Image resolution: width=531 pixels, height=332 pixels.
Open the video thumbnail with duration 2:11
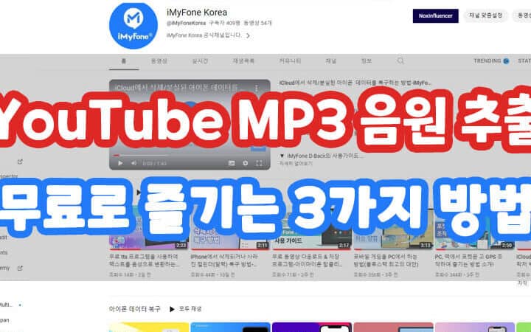tap(230, 229)
